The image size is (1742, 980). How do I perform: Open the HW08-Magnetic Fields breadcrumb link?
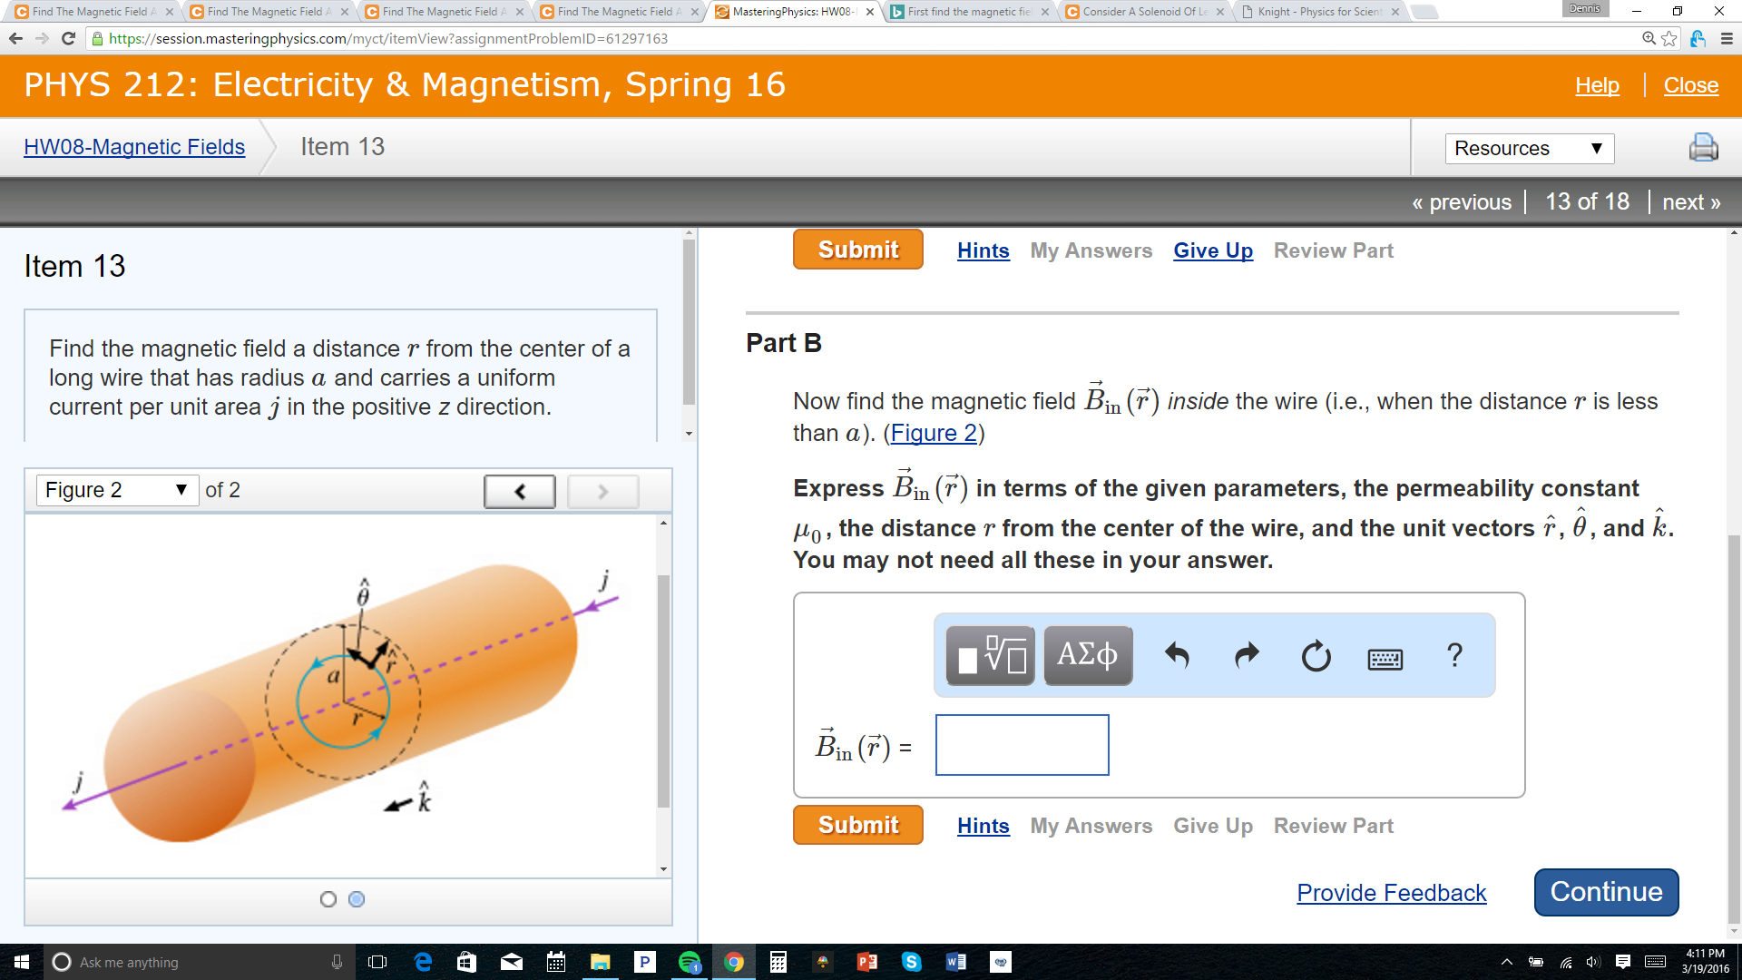(x=134, y=146)
